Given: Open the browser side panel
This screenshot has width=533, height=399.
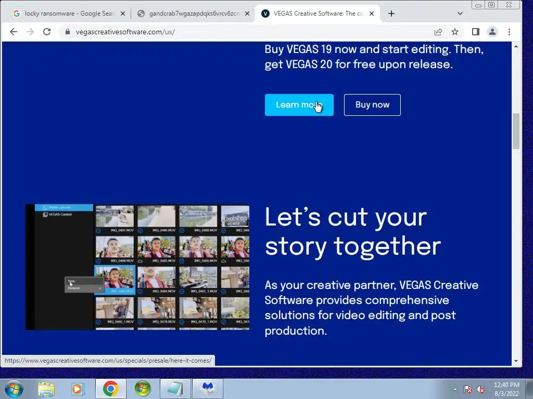Looking at the screenshot, I should click(476, 32).
